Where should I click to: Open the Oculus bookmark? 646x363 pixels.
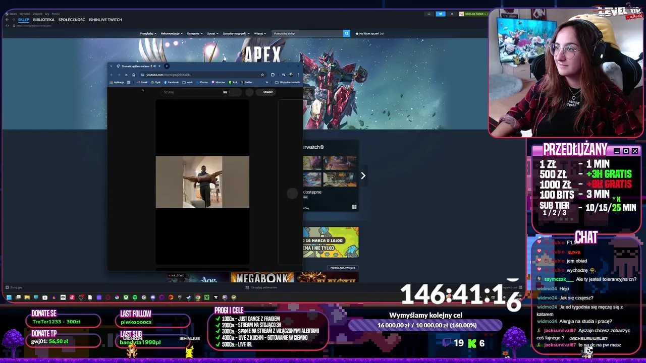pyautogui.click(x=202, y=82)
